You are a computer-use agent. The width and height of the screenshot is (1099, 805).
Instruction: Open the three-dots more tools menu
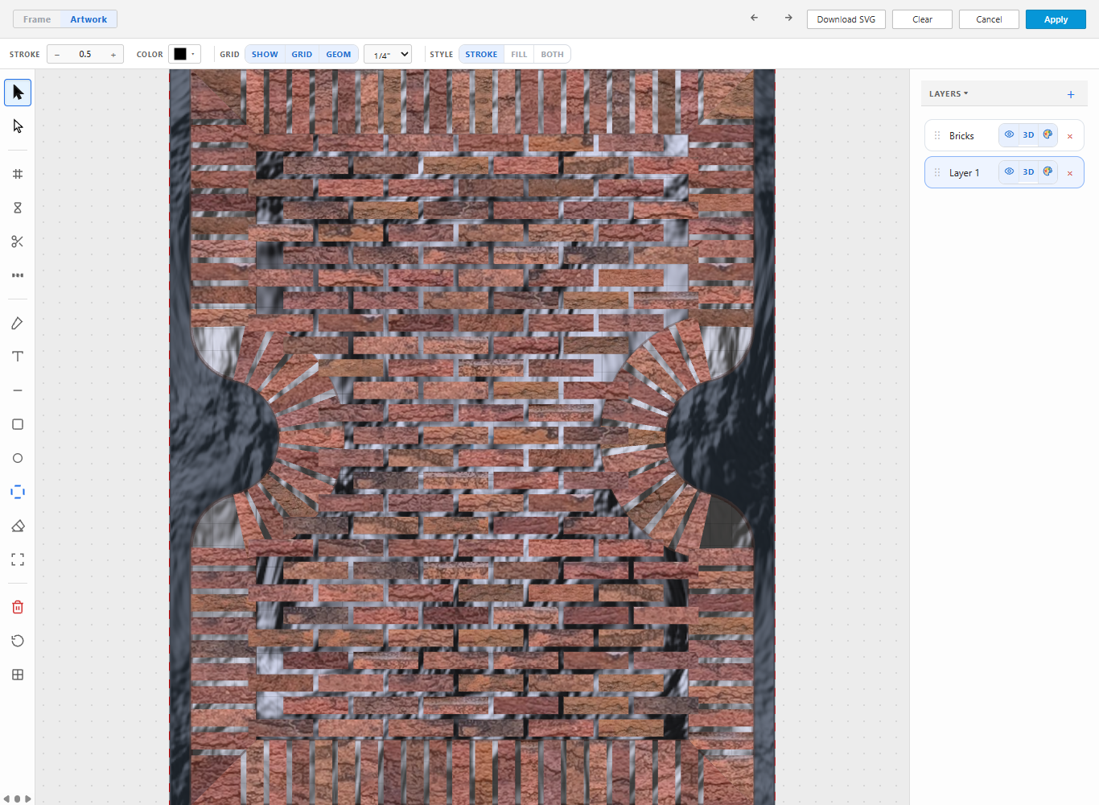[x=18, y=275]
